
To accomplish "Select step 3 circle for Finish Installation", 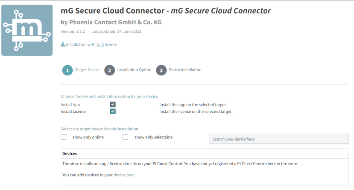I will click(161, 70).
